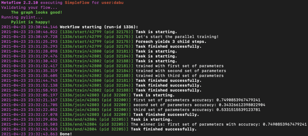
Task: Click the '[1336/train/42800 (pid 32181)]' Task is starting tag
Action: [97, 51]
